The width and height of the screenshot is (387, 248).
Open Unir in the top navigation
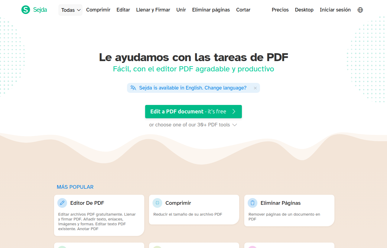(x=181, y=10)
